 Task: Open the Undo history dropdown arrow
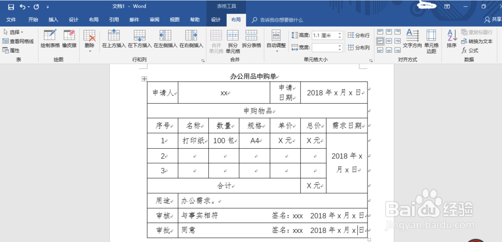pyautogui.click(x=29, y=7)
